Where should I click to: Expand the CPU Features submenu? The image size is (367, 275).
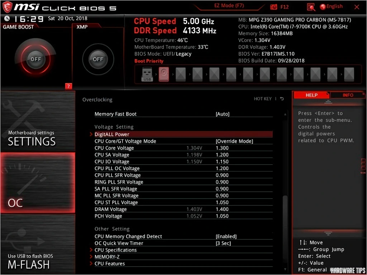point(183,264)
